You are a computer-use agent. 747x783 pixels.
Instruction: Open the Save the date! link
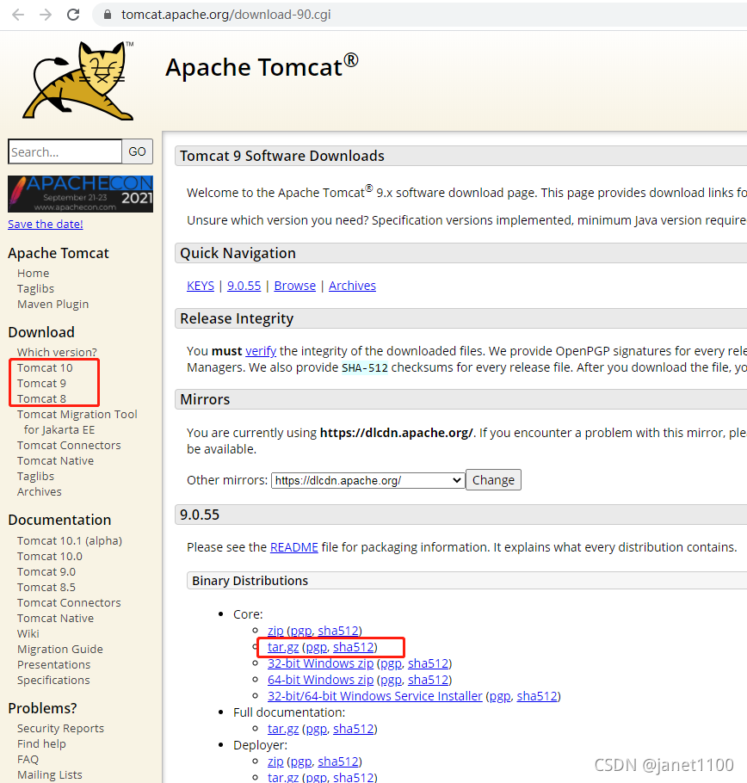pyautogui.click(x=46, y=225)
